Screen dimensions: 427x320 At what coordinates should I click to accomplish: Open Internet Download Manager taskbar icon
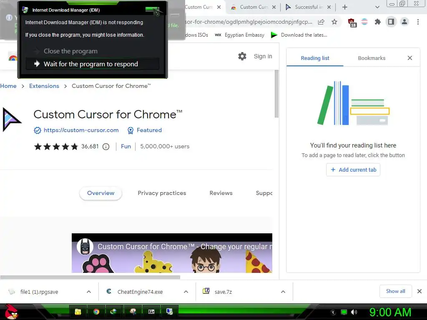coord(113,312)
